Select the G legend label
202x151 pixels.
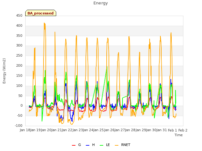click(x=80, y=145)
